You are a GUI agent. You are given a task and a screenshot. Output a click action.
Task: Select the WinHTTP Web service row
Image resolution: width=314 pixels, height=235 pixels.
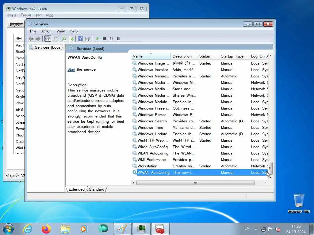pyautogui.click(x=200, y=140)
